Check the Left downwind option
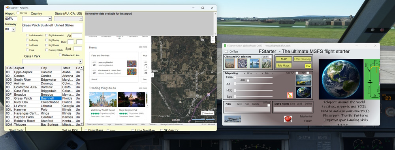Viewport: 395px width, 150px height. 27,35
